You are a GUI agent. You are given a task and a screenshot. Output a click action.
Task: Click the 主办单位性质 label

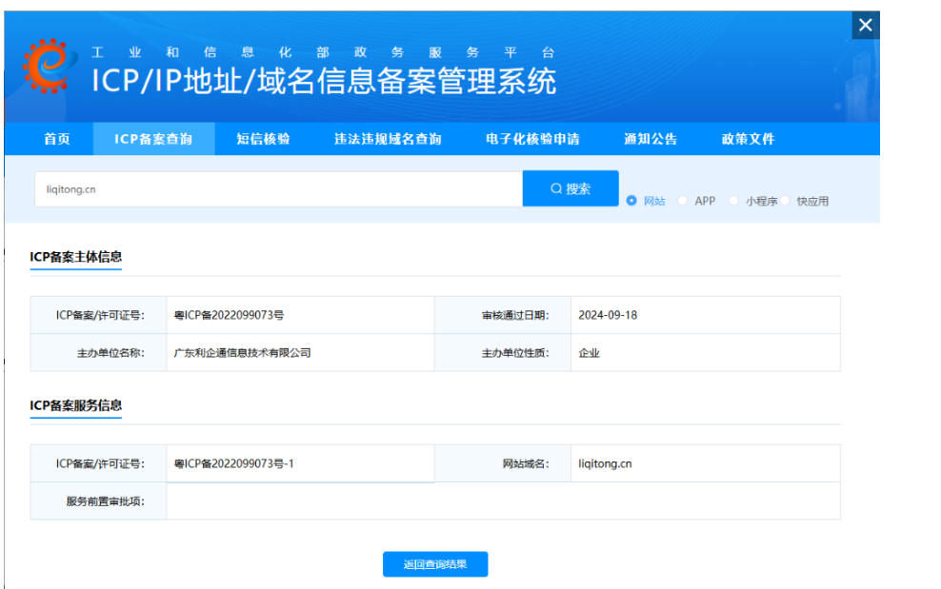(x=515, y=353)
